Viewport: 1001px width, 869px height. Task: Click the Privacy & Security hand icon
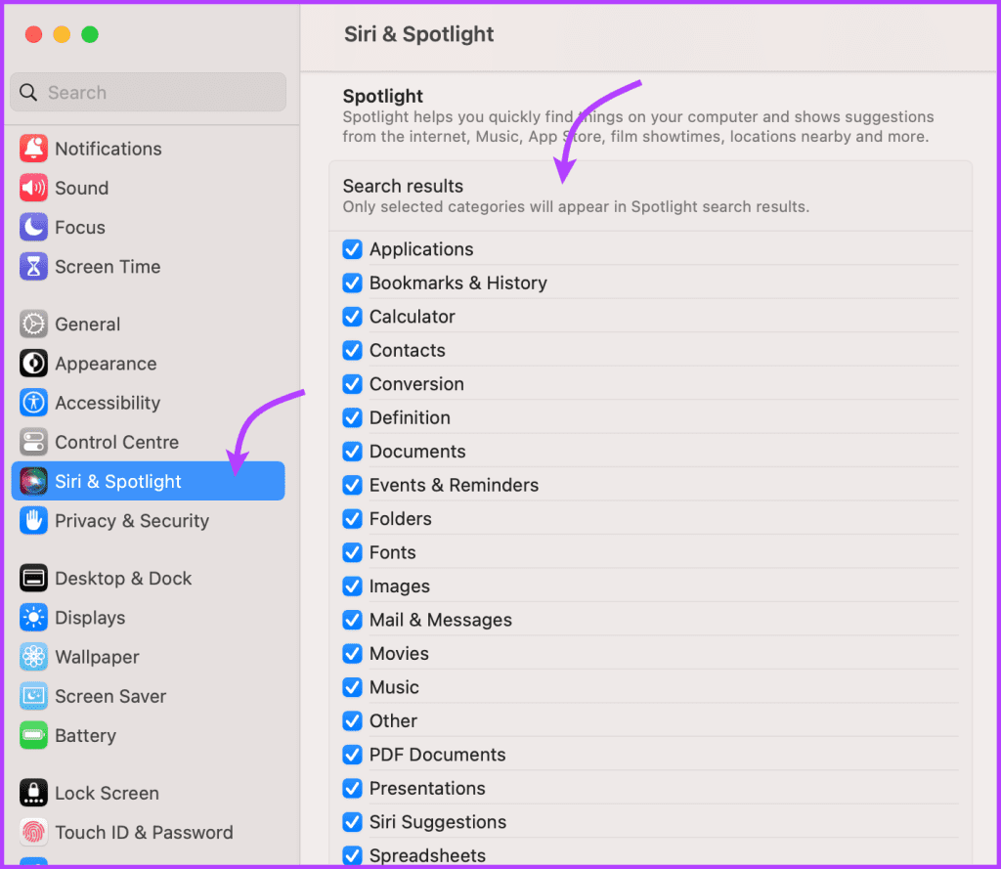pyautogui.click(x=33, y=521)
